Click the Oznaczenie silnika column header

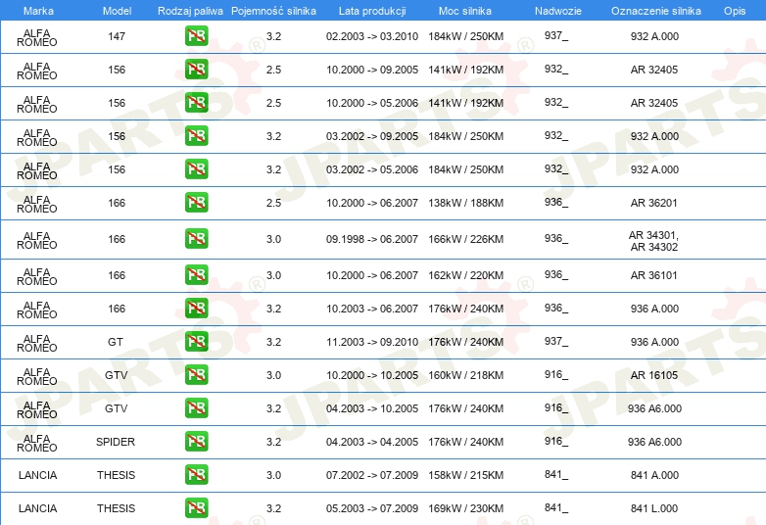(x=656, y=11)
